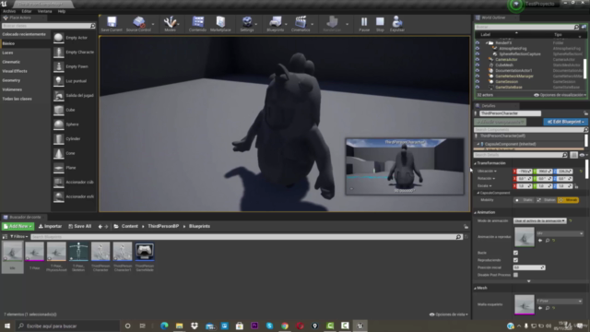Toggle visibility eye for AtmosphericFog

(478, 49)
